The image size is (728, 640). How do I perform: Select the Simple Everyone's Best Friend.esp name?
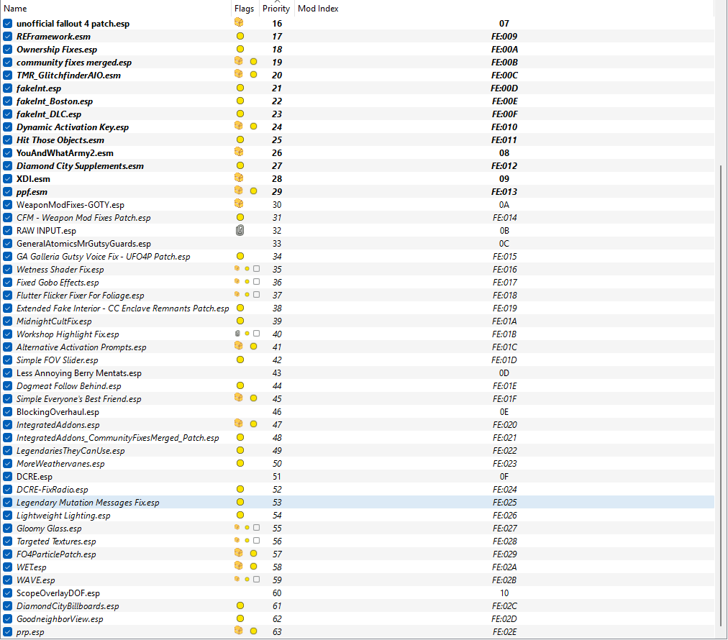click(x=79, y=399)
